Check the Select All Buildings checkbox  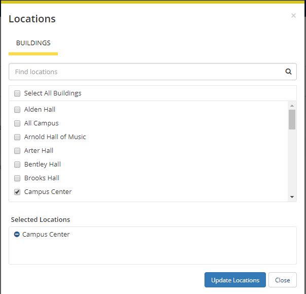pyautogui.click(x=17, y=93)
